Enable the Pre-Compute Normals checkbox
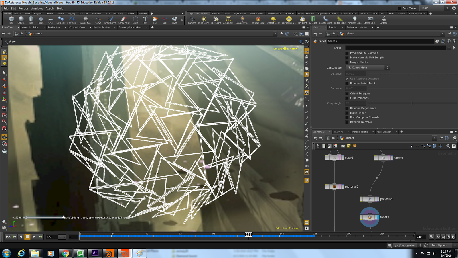Image resolution: width=458 pixels, height=258 pixels. tap(347, 53)
